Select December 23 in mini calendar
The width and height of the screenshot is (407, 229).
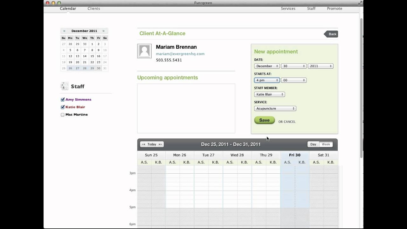click(x=99, y=62)
